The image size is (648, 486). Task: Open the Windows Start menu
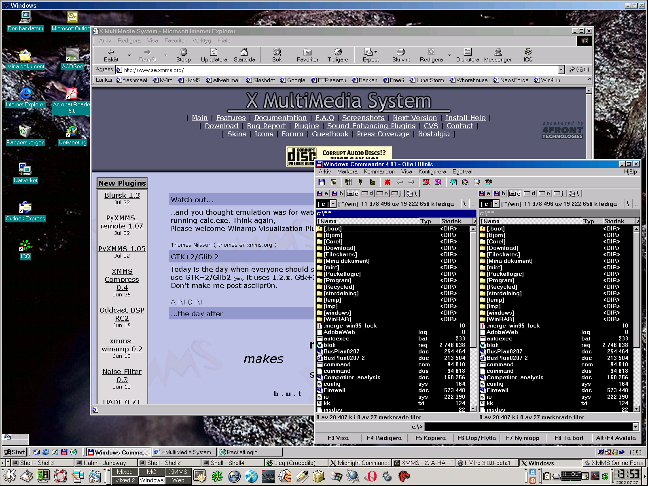15,452
